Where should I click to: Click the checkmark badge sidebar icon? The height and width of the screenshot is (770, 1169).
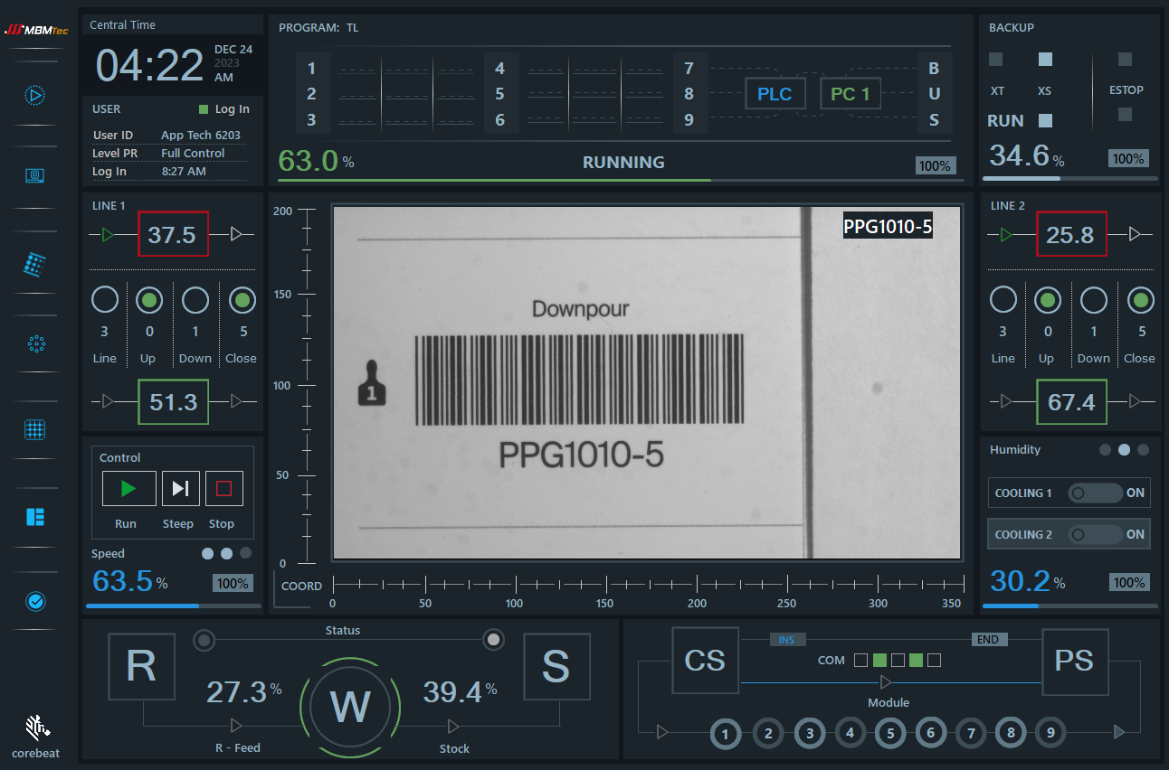(x=36, y=601)
